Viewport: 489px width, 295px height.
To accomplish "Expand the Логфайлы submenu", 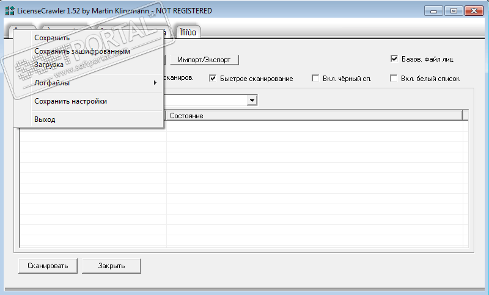I will point(88,83).
